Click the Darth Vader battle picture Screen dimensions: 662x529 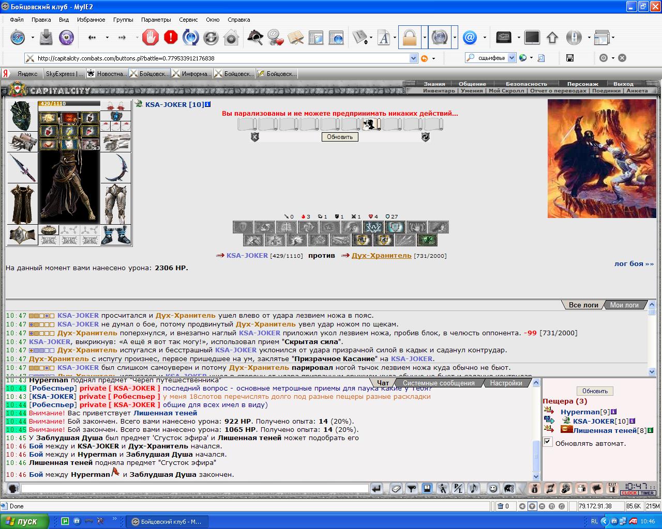[x=602, y=158]
